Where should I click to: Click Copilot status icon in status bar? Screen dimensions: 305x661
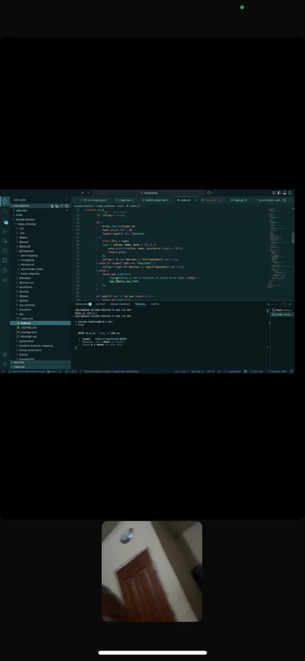pyautogui.click(x=245, y=372)
